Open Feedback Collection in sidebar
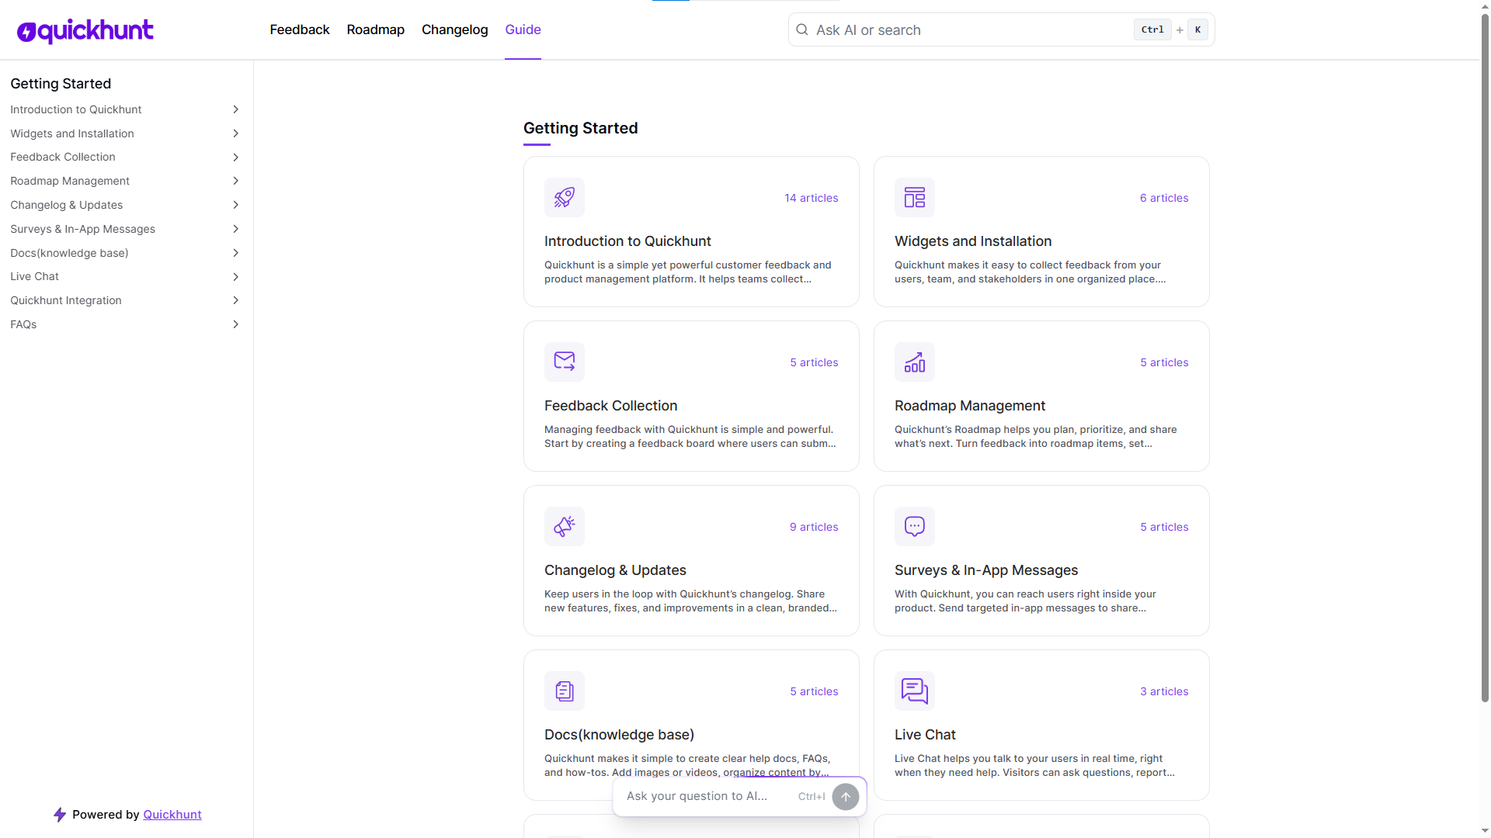The image size is (1491, 838). [x=63, y=157]
